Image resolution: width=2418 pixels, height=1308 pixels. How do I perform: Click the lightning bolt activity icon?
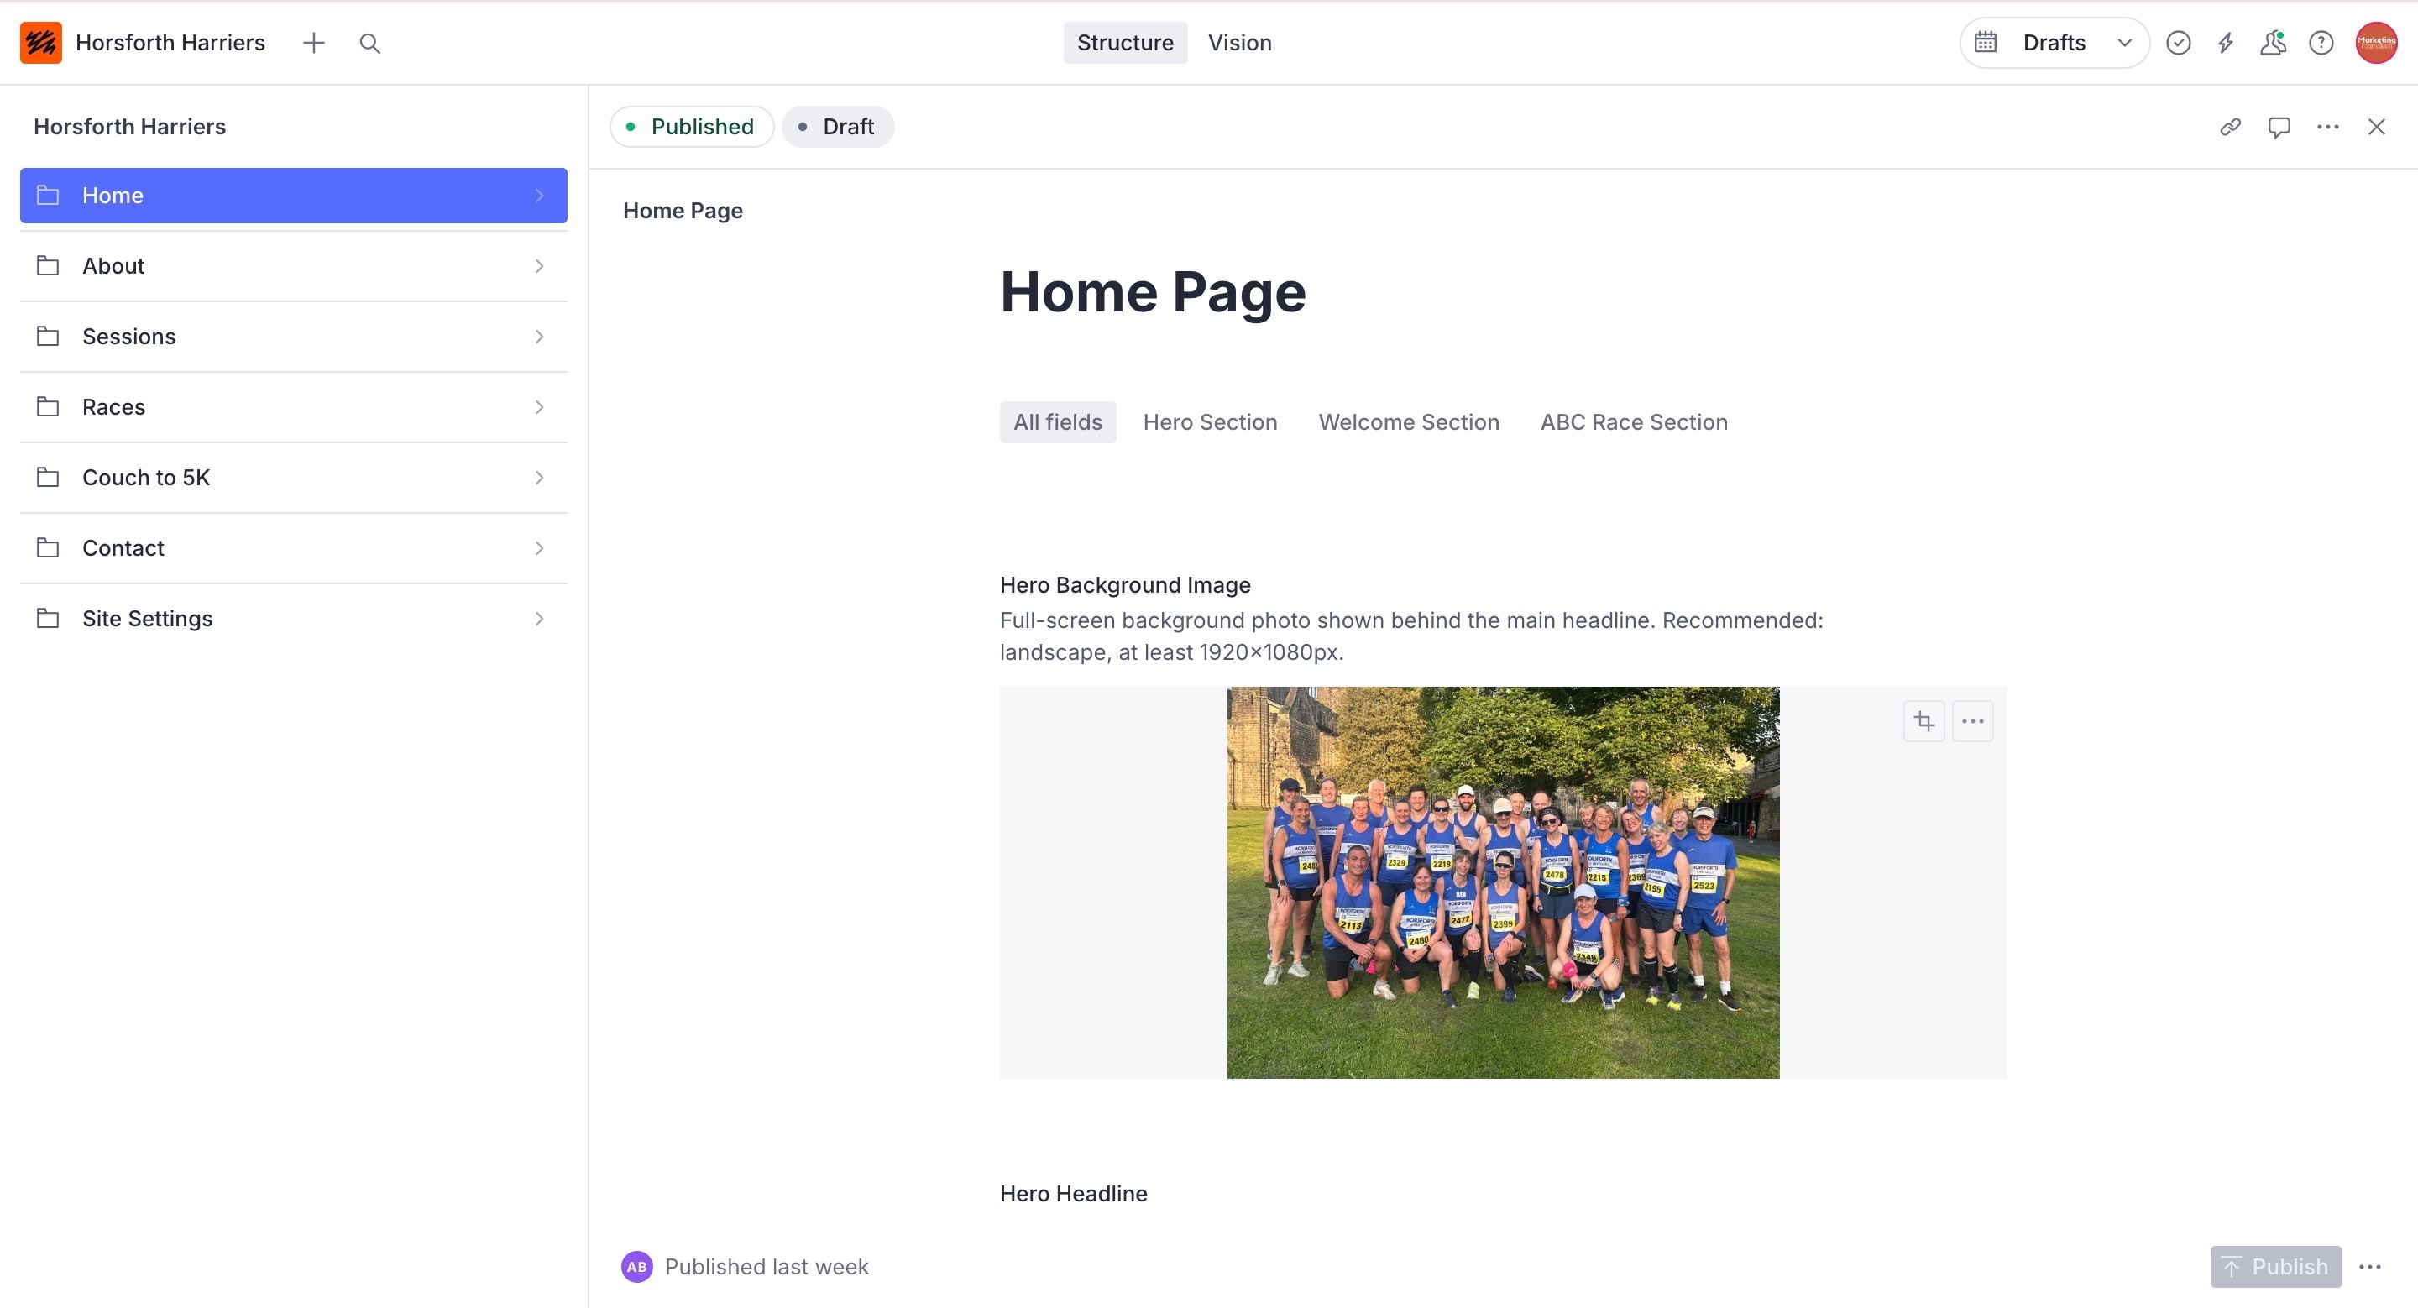(2226, 43)
